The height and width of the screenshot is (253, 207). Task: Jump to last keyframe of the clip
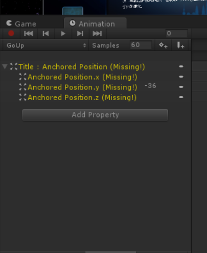coord(98,33)
